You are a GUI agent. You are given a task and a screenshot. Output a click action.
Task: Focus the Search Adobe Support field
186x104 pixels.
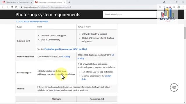[x=130, y=14]
